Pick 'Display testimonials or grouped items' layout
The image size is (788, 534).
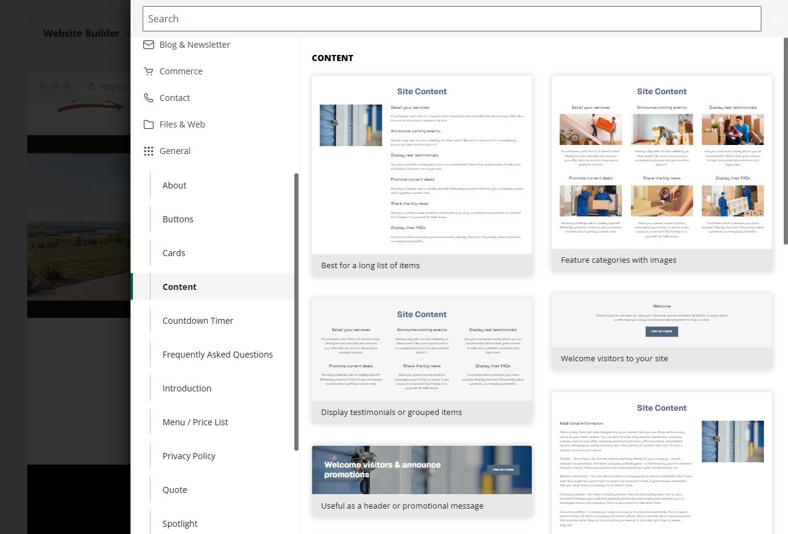click(x=422, y=360)
